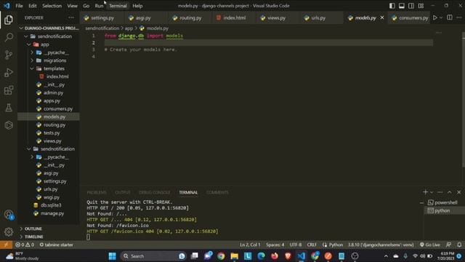Close the models.py tab
Screen dimensions: 465x262
tap(382, 17)
